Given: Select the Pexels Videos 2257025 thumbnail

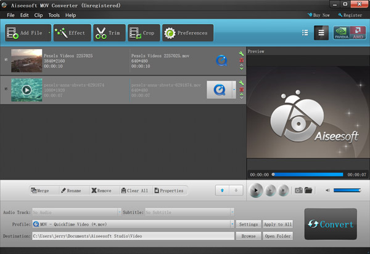Looking at the screenshot, I should [x=27, y=60].
